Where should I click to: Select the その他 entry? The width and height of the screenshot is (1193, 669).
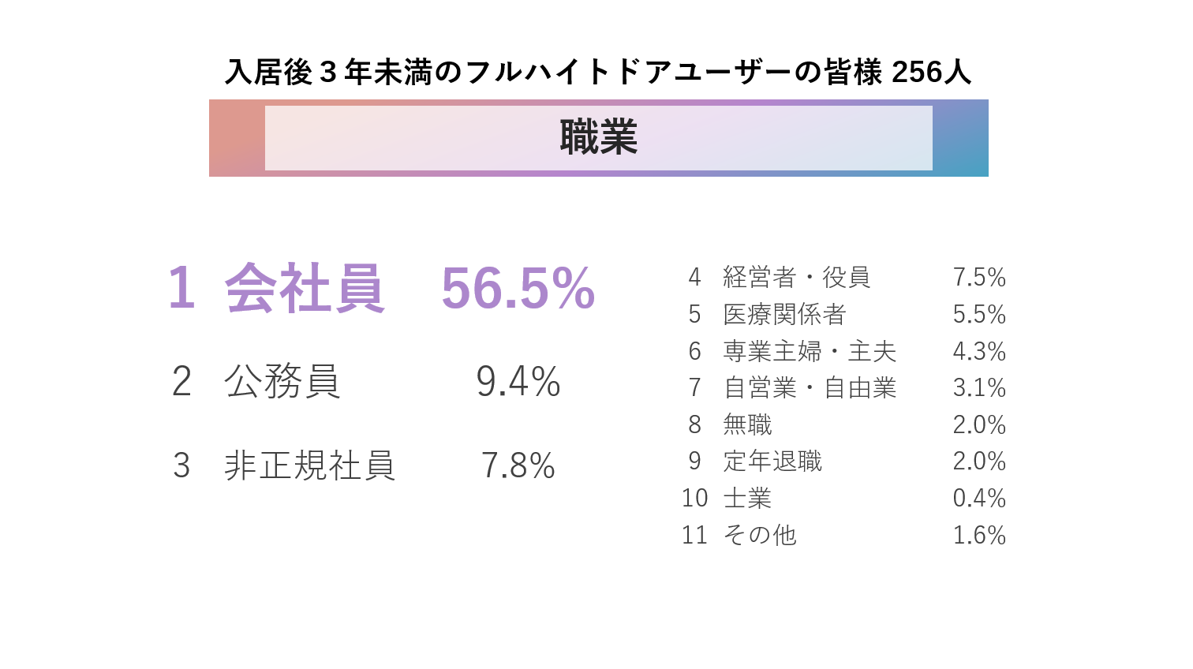[760, 535]
